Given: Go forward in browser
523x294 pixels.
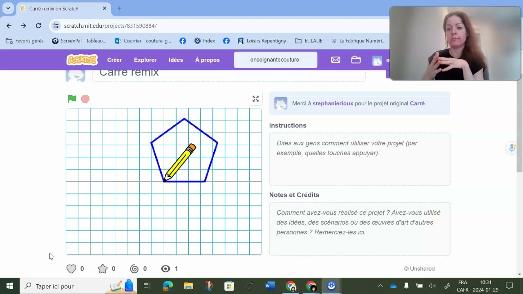Looking at the screenshot, I should (24, 26).
